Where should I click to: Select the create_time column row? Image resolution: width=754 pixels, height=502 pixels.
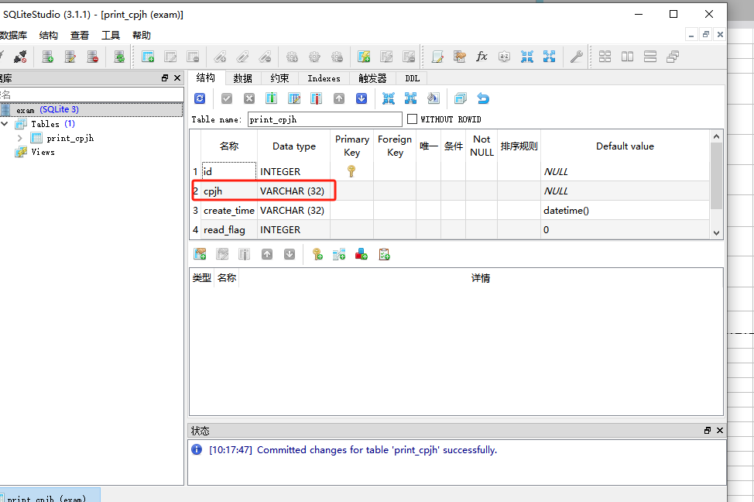[450, 211]
